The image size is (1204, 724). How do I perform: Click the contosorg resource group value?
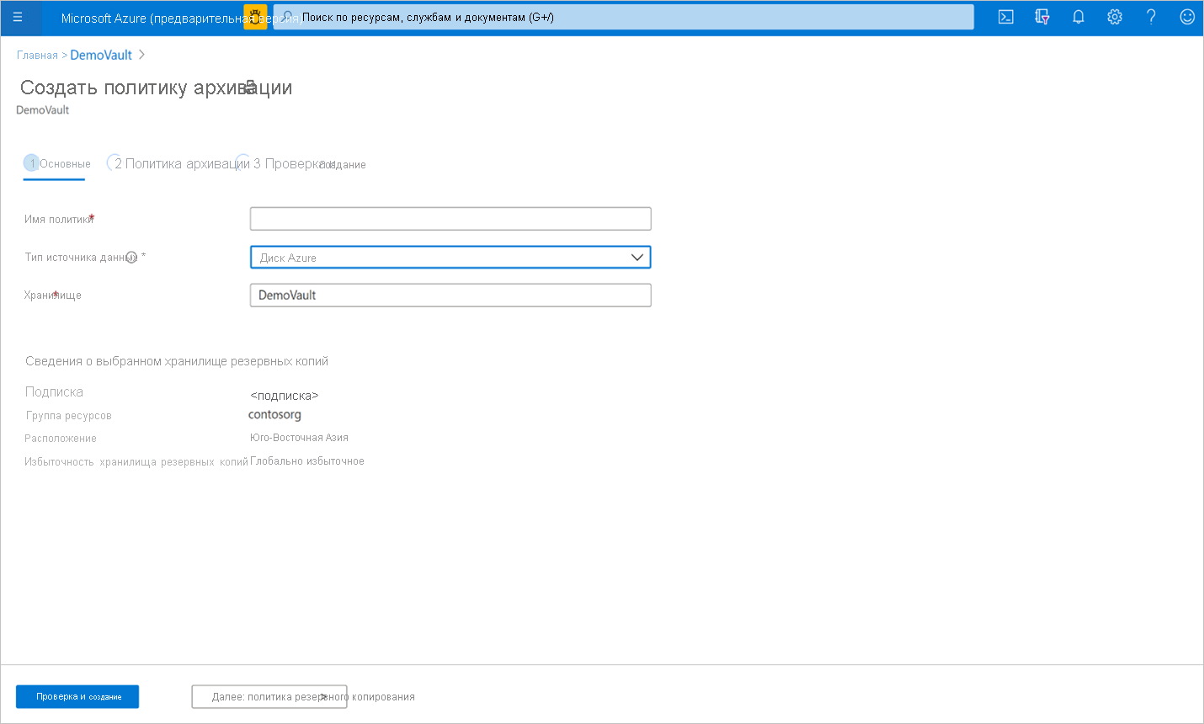pos(274,415)
